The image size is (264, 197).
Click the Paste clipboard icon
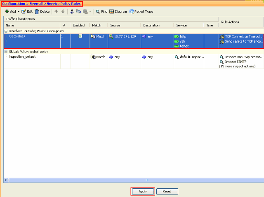click(85, 12)
